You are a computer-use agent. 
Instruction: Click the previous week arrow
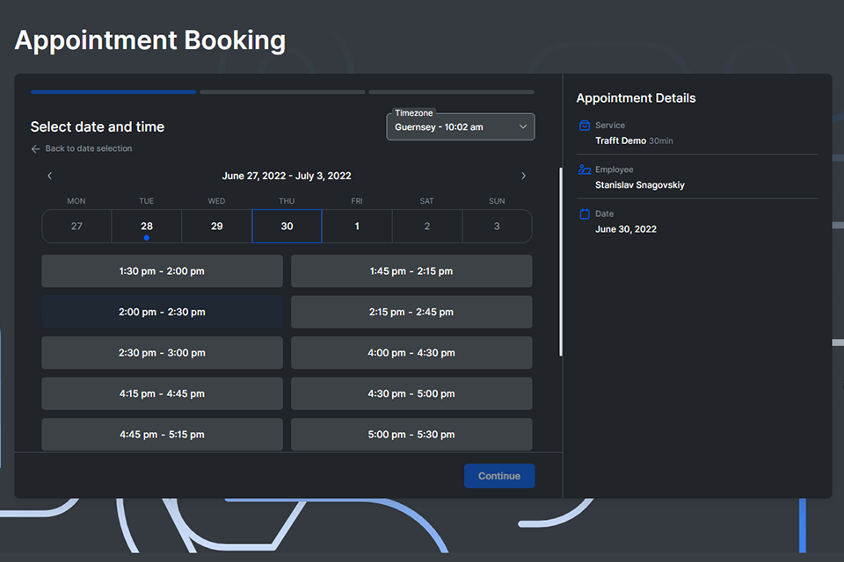49,176
